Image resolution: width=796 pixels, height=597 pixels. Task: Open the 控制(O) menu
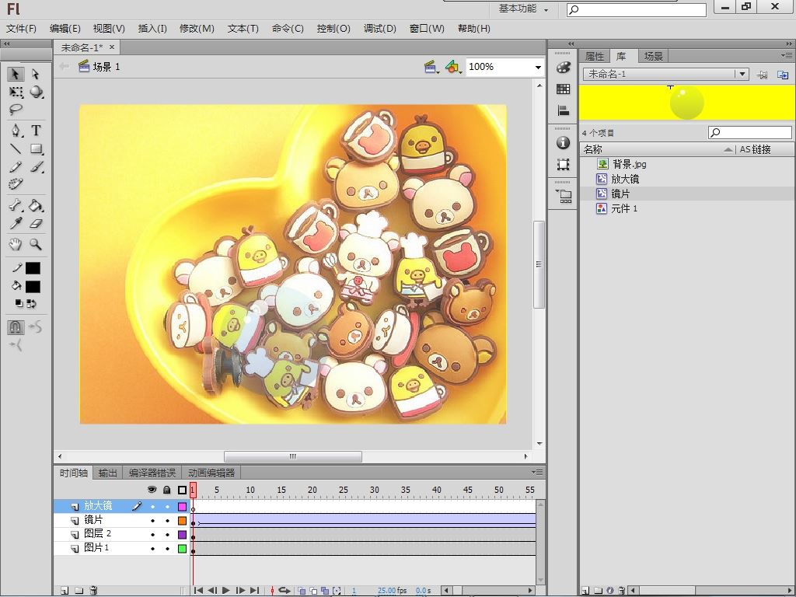point(333,29)
